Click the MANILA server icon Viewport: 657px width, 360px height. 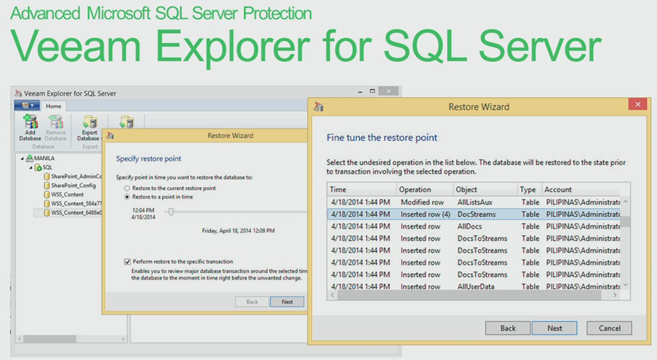click(29, 158)
